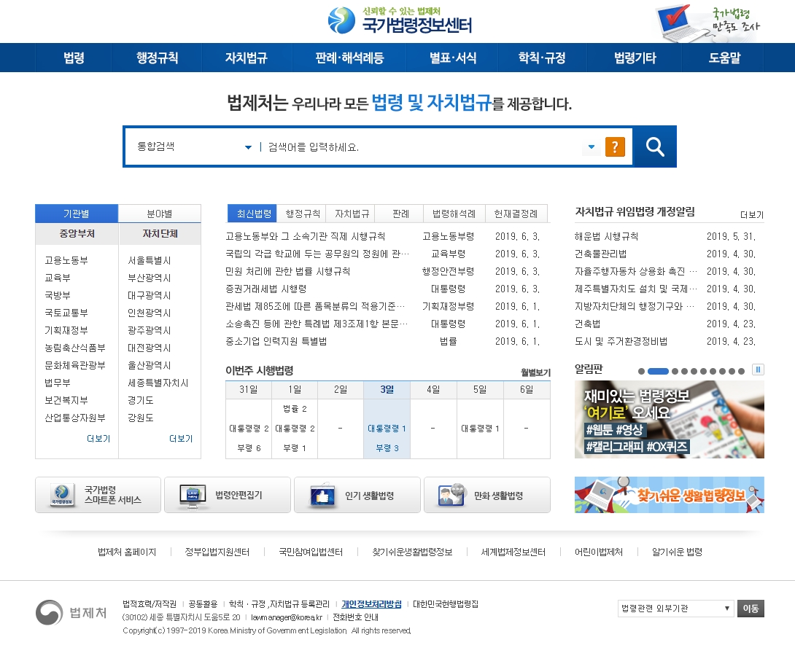Viewport: 795px width, 645px height.
Task: Switch to the 분야별 tab
Action: point(159,214)
